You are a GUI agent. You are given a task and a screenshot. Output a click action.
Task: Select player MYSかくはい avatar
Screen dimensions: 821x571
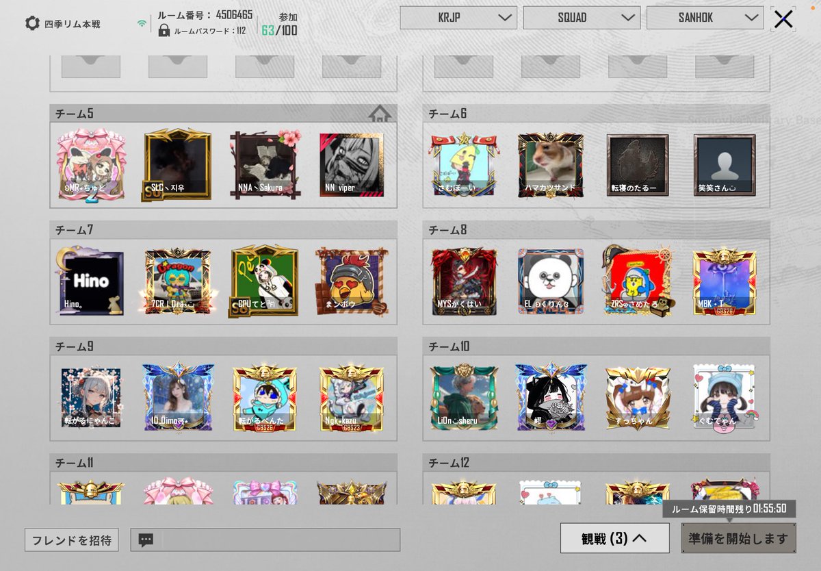click(464, 282)
